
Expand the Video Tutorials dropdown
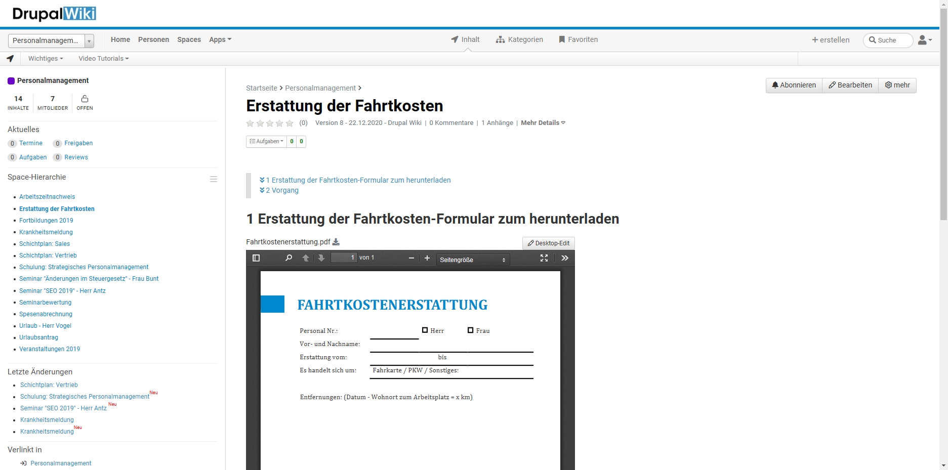tap(104, 59)
